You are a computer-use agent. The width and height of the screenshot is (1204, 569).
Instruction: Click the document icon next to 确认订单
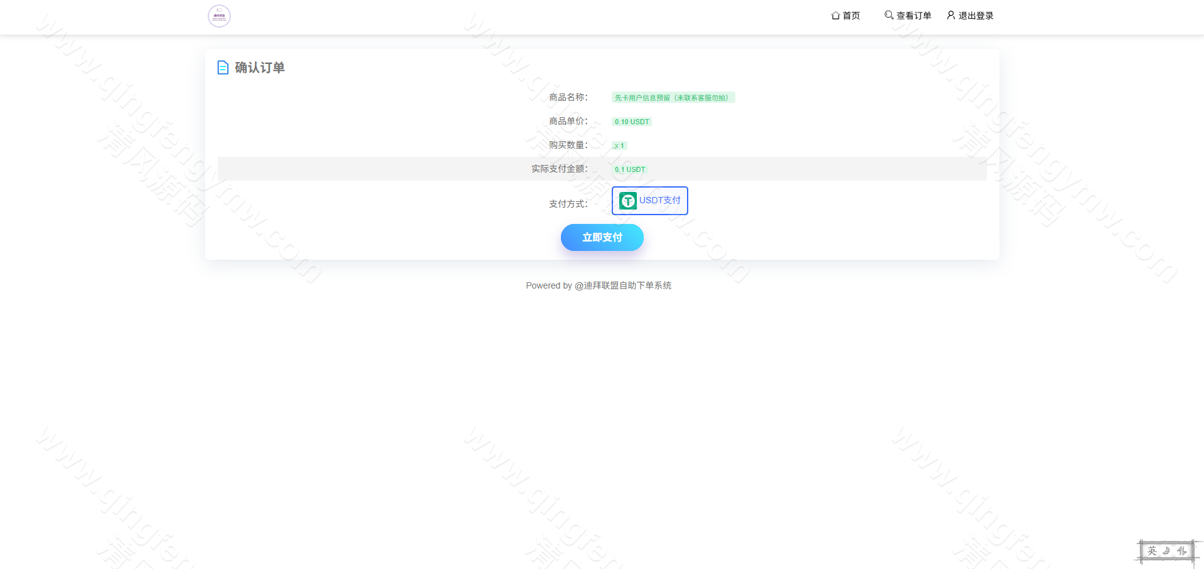[223, 67]
